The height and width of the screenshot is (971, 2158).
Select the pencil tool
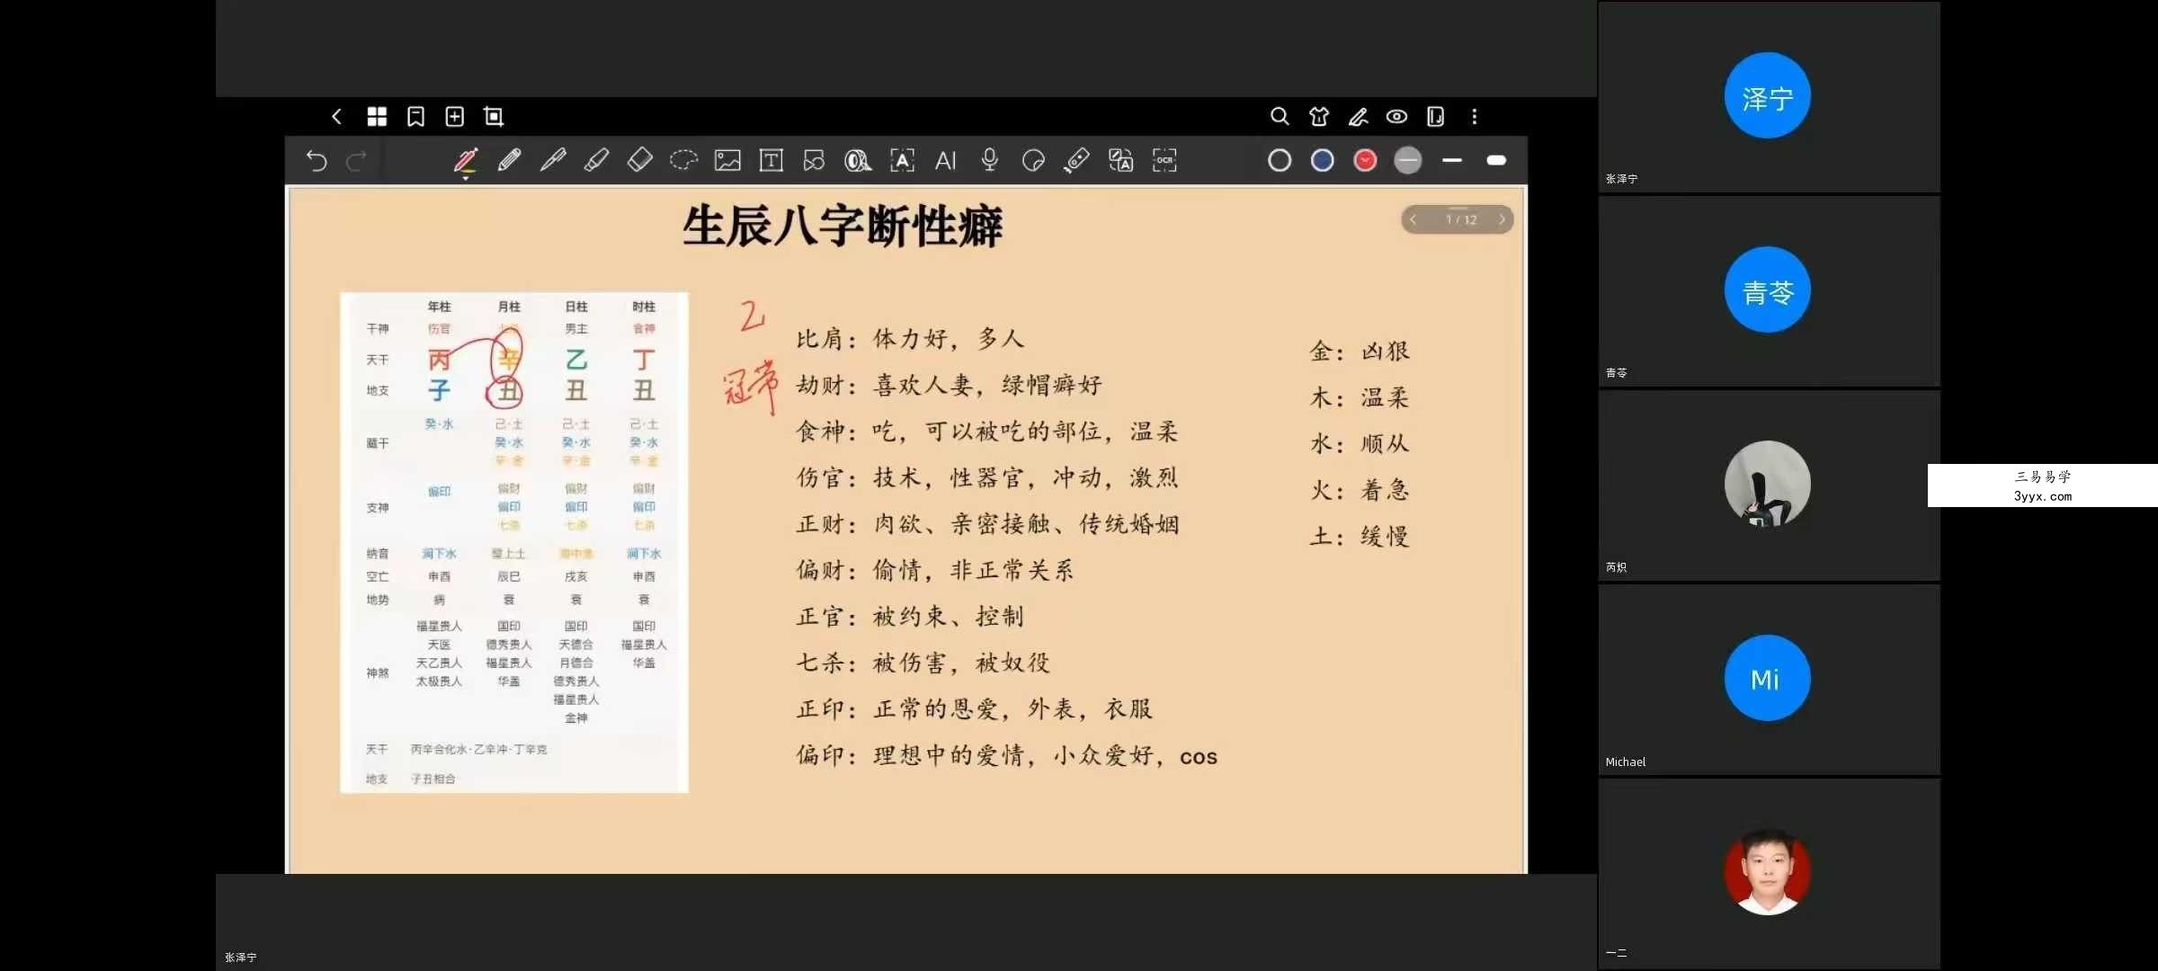[x=509, y=160]
